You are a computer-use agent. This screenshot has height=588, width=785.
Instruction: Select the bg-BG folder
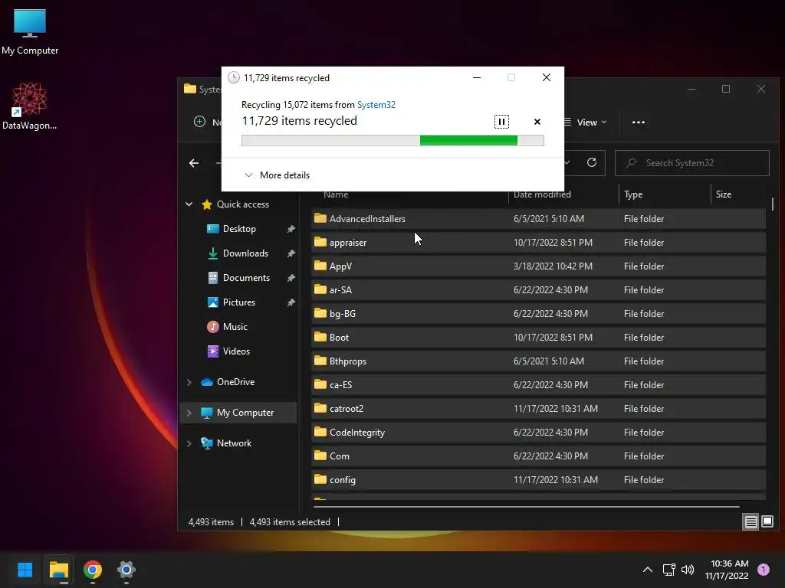538,313
